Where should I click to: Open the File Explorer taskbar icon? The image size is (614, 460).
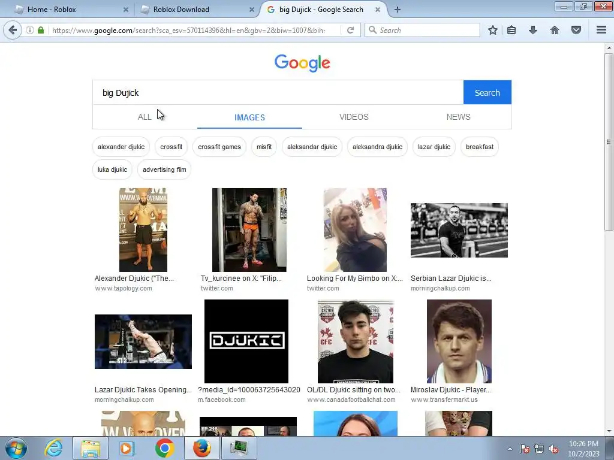pyautogui.click(x=91, y=448)
